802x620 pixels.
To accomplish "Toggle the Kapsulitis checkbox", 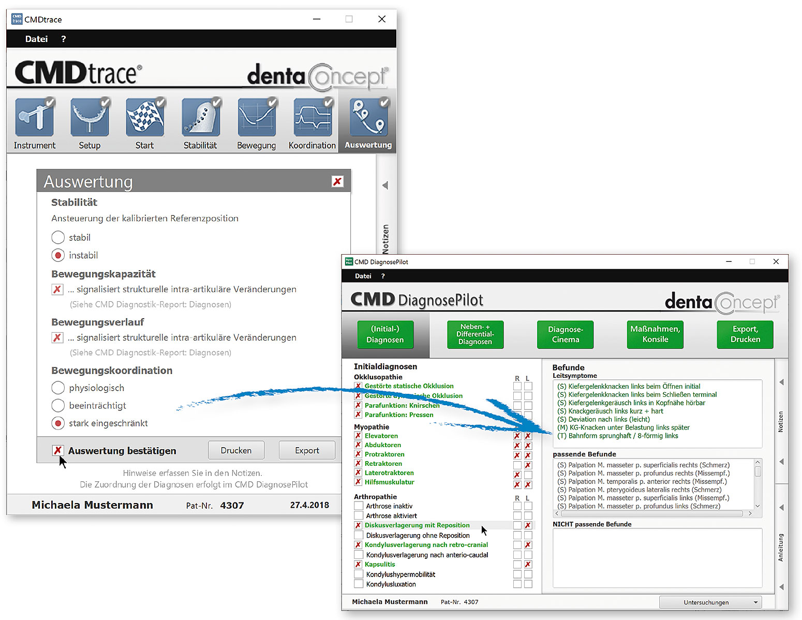I will pos(358,565).
